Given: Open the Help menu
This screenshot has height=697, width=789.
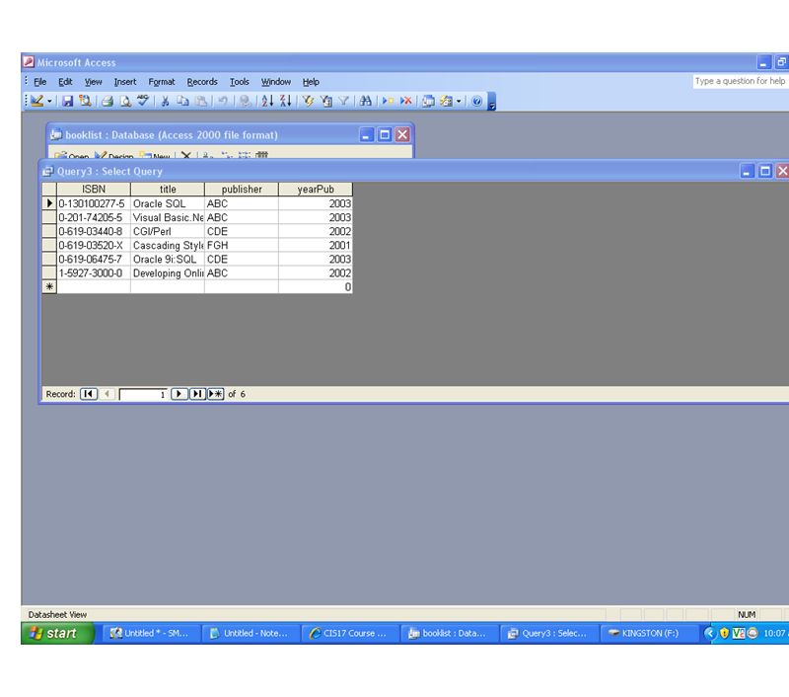Looking at the screenshot, I should pyautogui.click(x=311, y=82).
